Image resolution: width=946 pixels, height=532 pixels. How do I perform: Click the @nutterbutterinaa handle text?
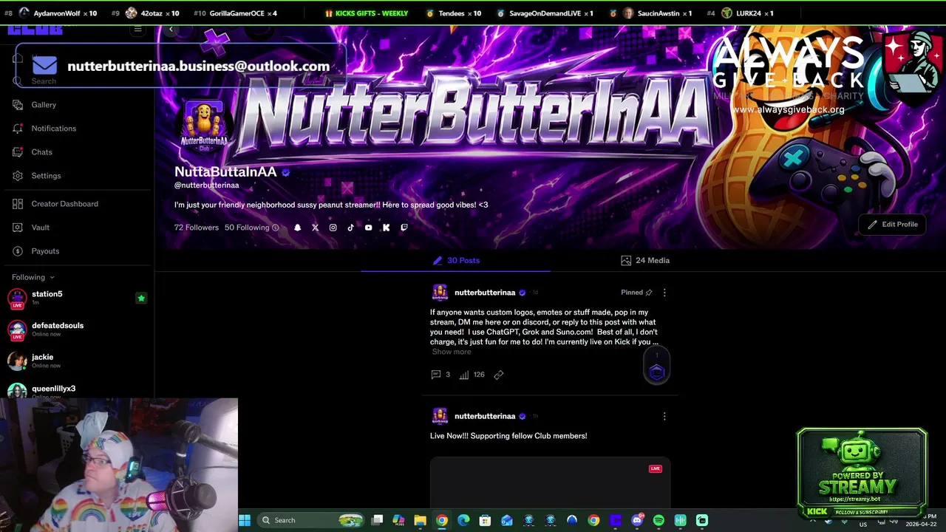[206, 185]
